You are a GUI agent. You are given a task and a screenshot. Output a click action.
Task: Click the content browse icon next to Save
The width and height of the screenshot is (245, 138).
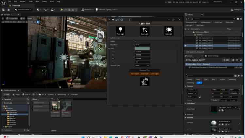(9, 10)
